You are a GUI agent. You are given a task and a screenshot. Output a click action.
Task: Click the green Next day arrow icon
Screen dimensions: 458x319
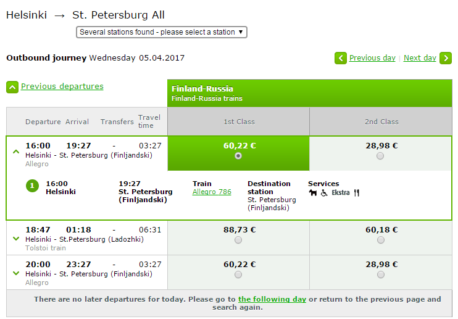pos(446,58)
